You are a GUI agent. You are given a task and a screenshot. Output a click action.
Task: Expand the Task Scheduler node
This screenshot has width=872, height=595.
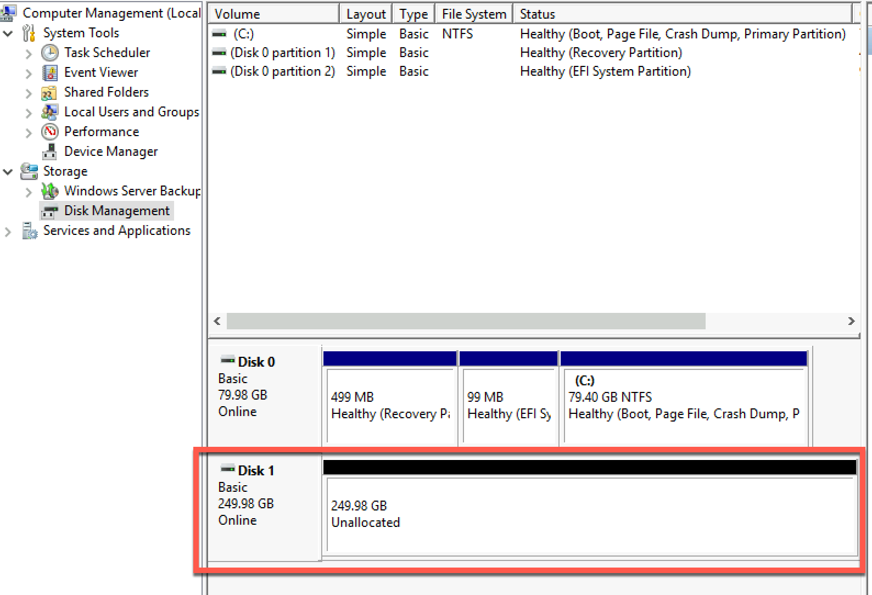click(x=29, y=54)
